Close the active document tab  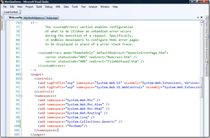pyautogui.click(x=201, y=17)
